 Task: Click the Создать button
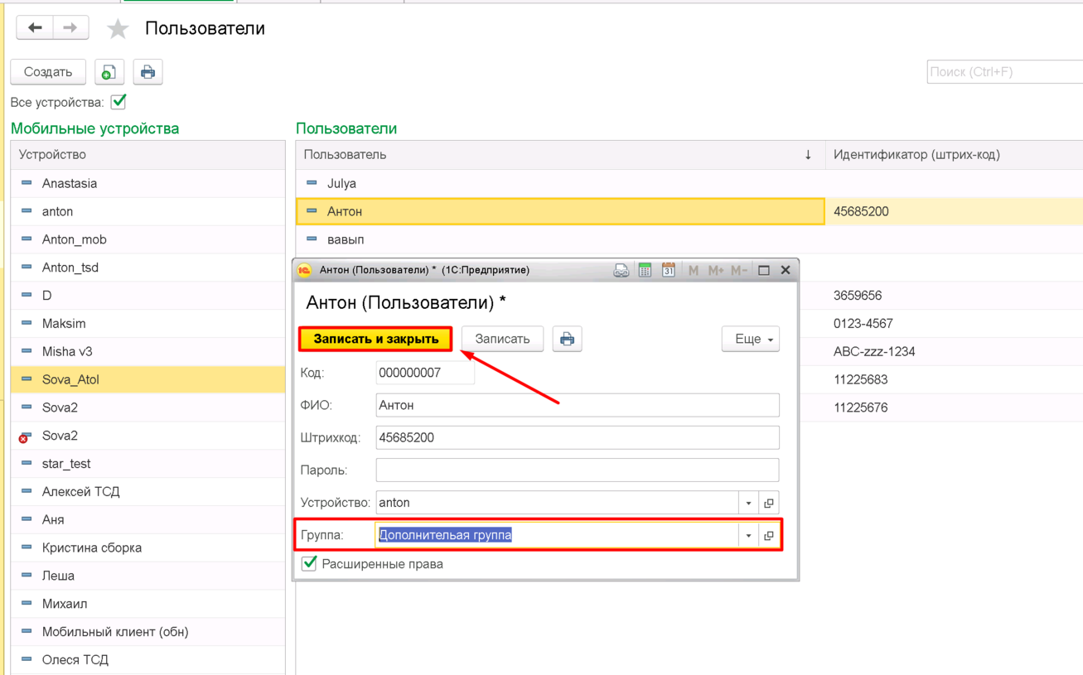48,72
